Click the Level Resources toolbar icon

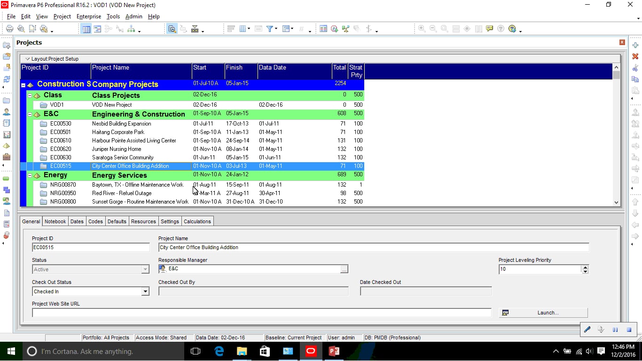tap(345, 29)
